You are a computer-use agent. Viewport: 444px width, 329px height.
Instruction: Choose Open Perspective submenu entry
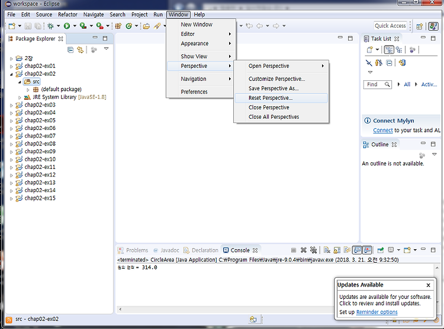coord(281,66)
